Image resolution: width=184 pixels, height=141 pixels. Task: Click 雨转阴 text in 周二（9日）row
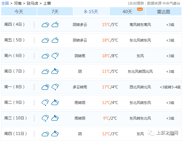coord(80,103)
